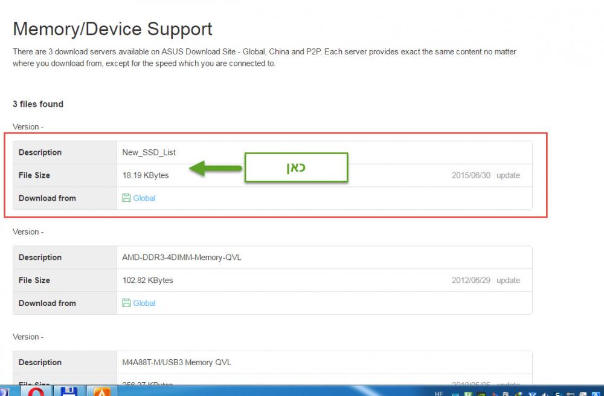Click Description label beside M4A88T-M/USB3 Memory QVL

click(40, 363)
